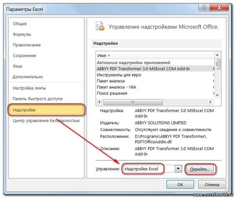Select the Поиск решения add-in row
Image resolution: width=235 pixels, height=198 pixels.
point(155,93)
